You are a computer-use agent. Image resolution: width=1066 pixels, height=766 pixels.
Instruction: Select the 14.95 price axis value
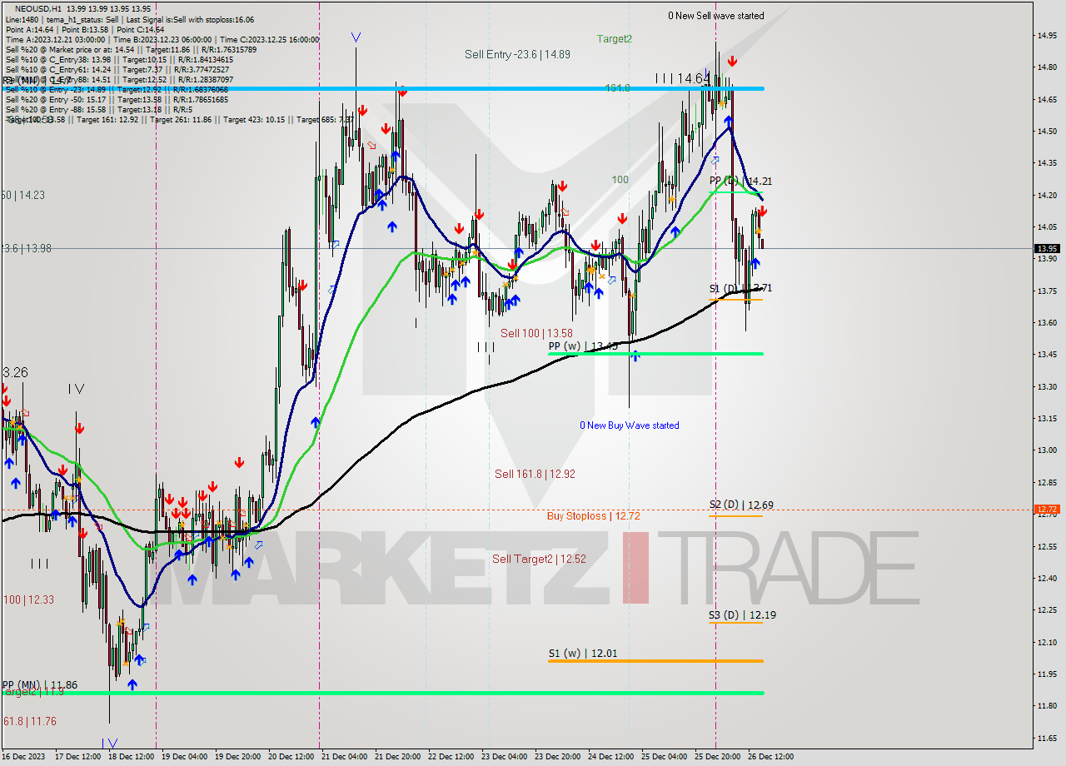(x=1047, y=35)
